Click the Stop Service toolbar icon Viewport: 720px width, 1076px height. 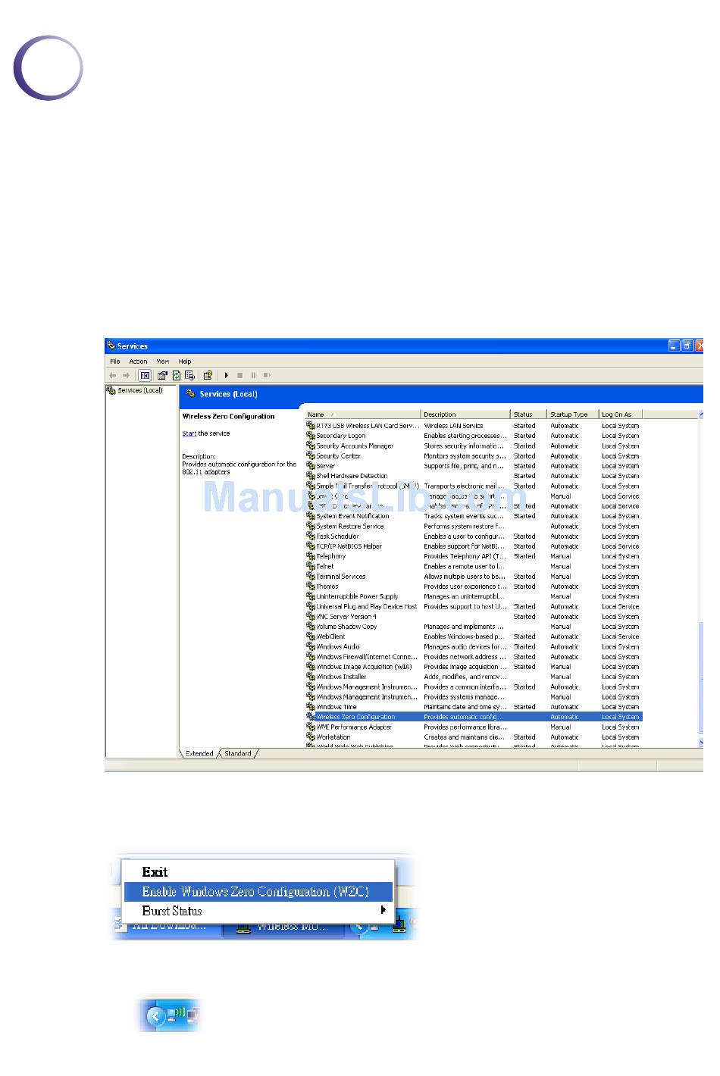239,375
